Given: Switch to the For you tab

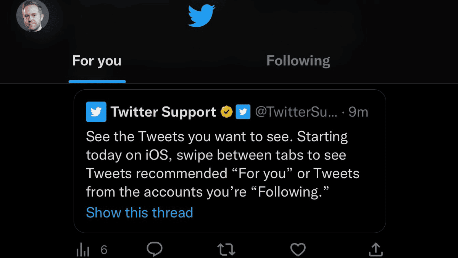Looking at the screenshot, I should (97, 61).
